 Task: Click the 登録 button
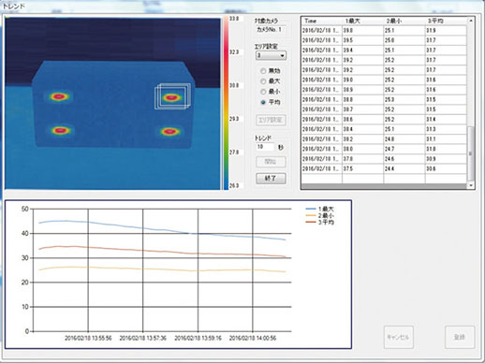pos(460,337)
